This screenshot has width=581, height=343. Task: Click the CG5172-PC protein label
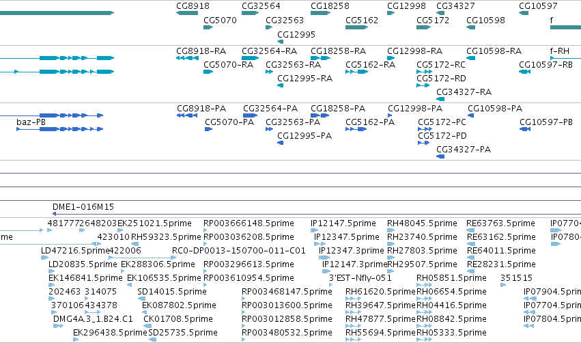click(442, 122)
